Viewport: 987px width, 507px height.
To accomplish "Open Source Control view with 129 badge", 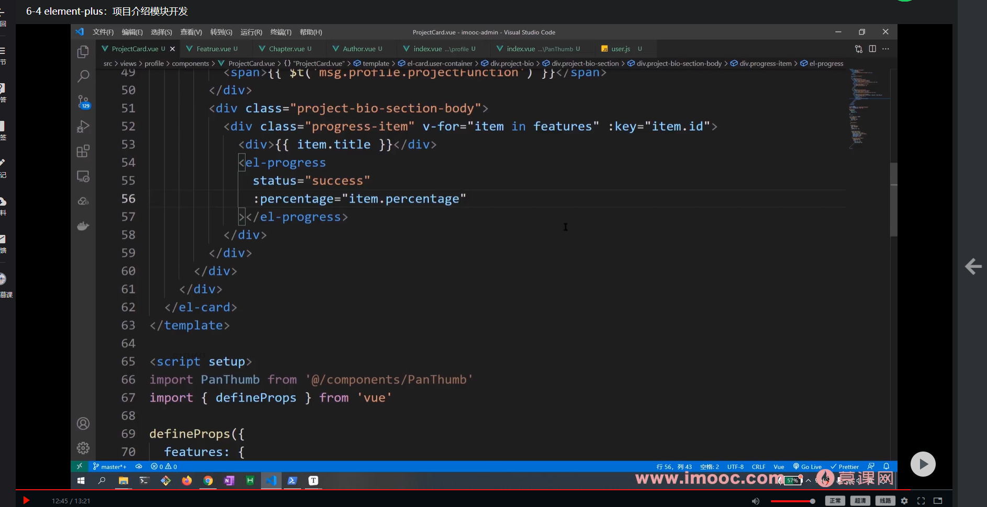I will click(x=83, y=101).
